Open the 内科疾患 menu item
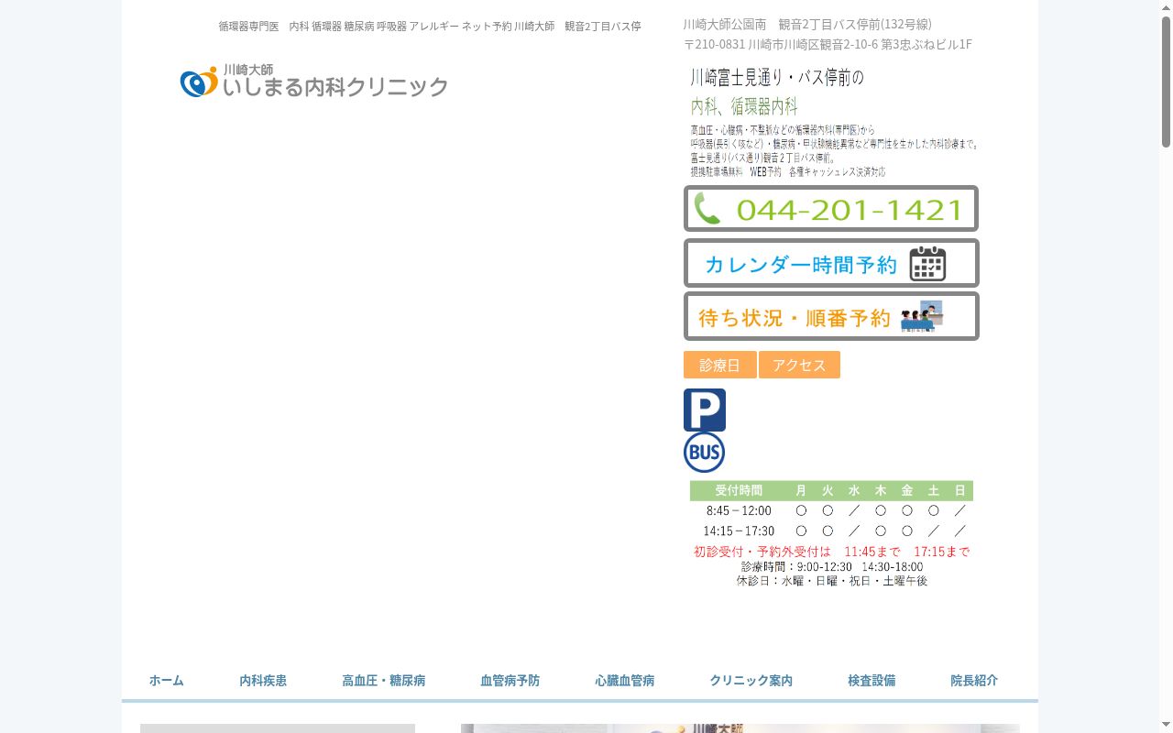This screenshot has width=1173, height=733. 263,680
